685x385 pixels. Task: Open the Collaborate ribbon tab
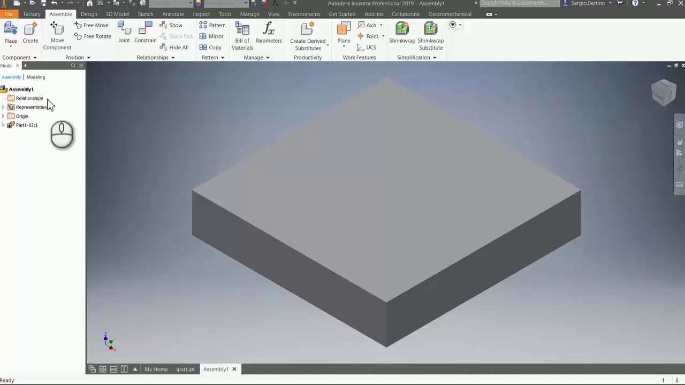pyautogui.click(x=406, y=14)
